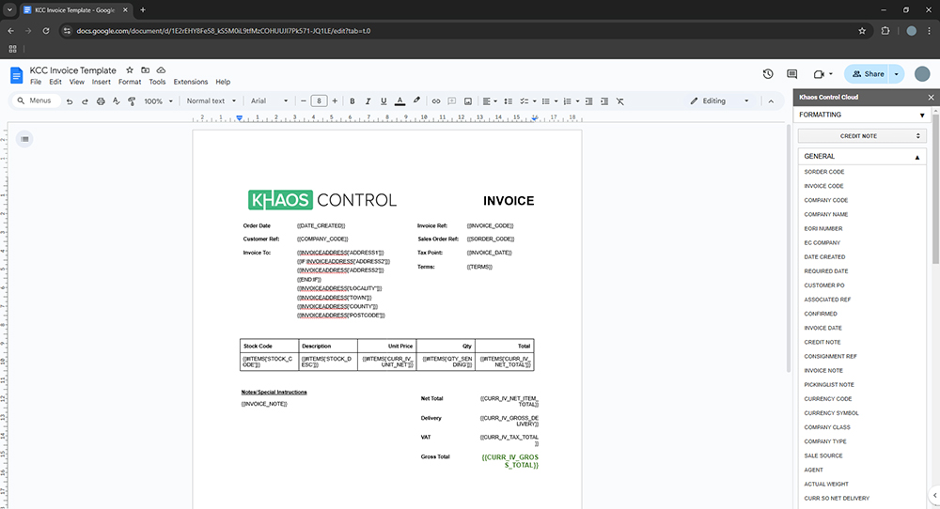Collapse the toolbar with the up chevron
This screenshot has height=509, width=940.
(771, 101)
